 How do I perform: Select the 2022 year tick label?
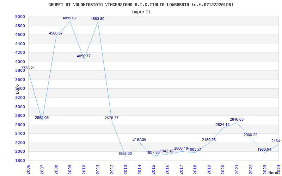251,169
